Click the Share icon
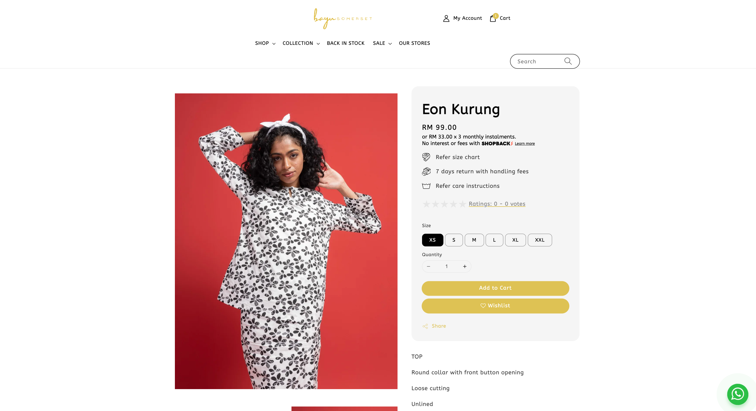 pyautogui.click(x=425, y=326)
